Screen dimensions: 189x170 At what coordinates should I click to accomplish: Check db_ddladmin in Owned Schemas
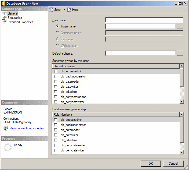(x=56, y=92)
